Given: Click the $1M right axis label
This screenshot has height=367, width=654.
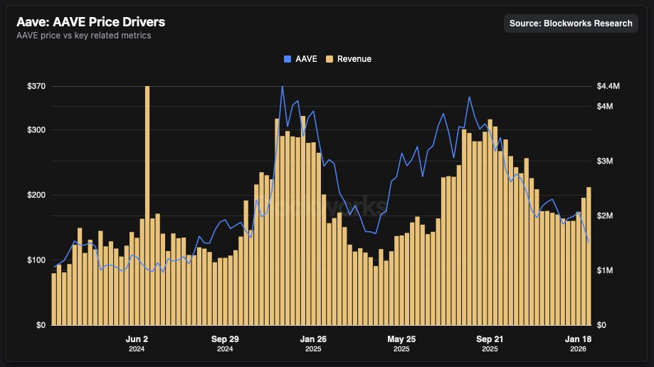Looking at the screenshot, I should (605, 270).
